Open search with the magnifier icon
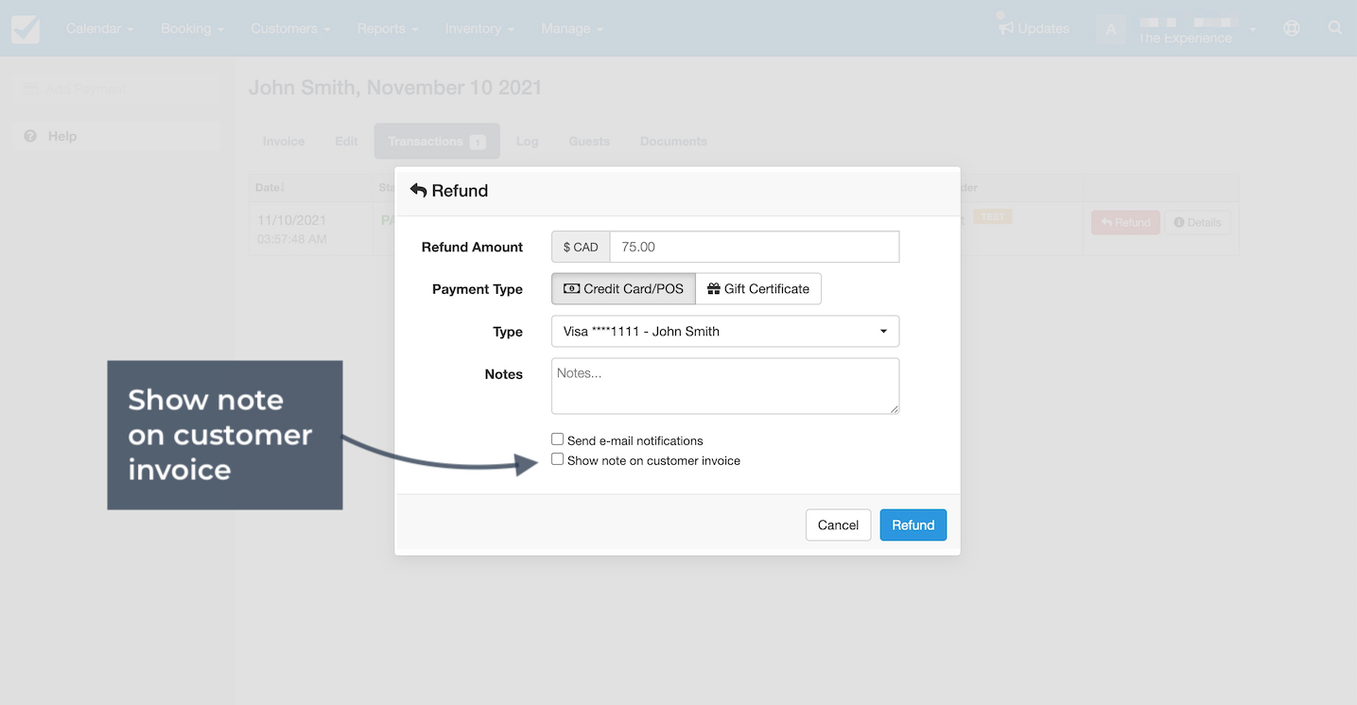 click(1335, 27)
